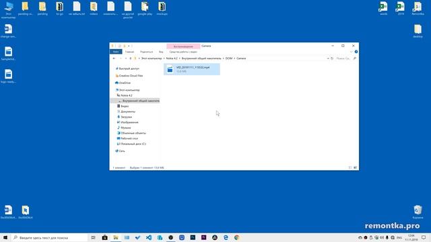Viewport: 431px width, 242px height.
Task: Open the Файл ribbon tab
Action: (116, 52)
